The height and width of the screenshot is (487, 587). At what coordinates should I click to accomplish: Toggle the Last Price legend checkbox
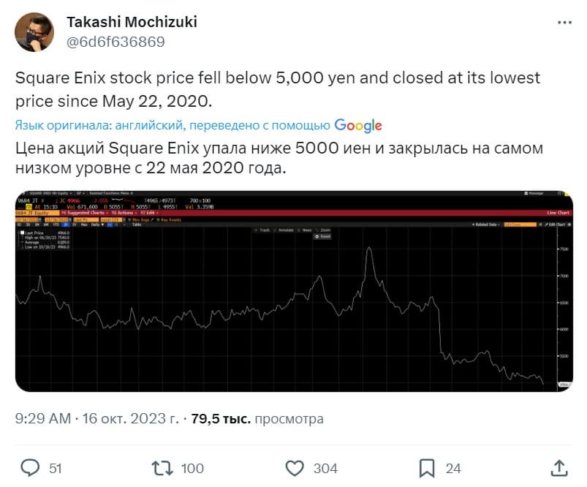coord(23,231)
